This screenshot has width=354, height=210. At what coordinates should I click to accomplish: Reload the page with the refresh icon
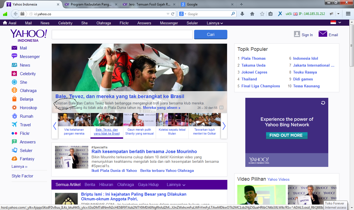[x=173, y=14]
